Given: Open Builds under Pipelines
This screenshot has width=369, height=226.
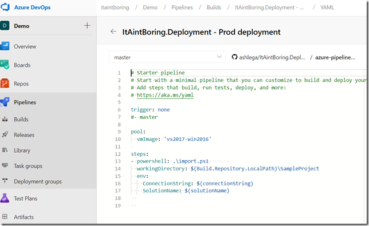Looking at the screenshot, I should coord(21,120).
